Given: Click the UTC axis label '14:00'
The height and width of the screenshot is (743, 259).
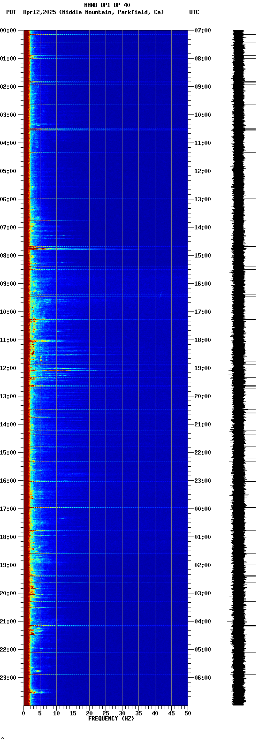Looking at the screenshot, I should [203, 227].
